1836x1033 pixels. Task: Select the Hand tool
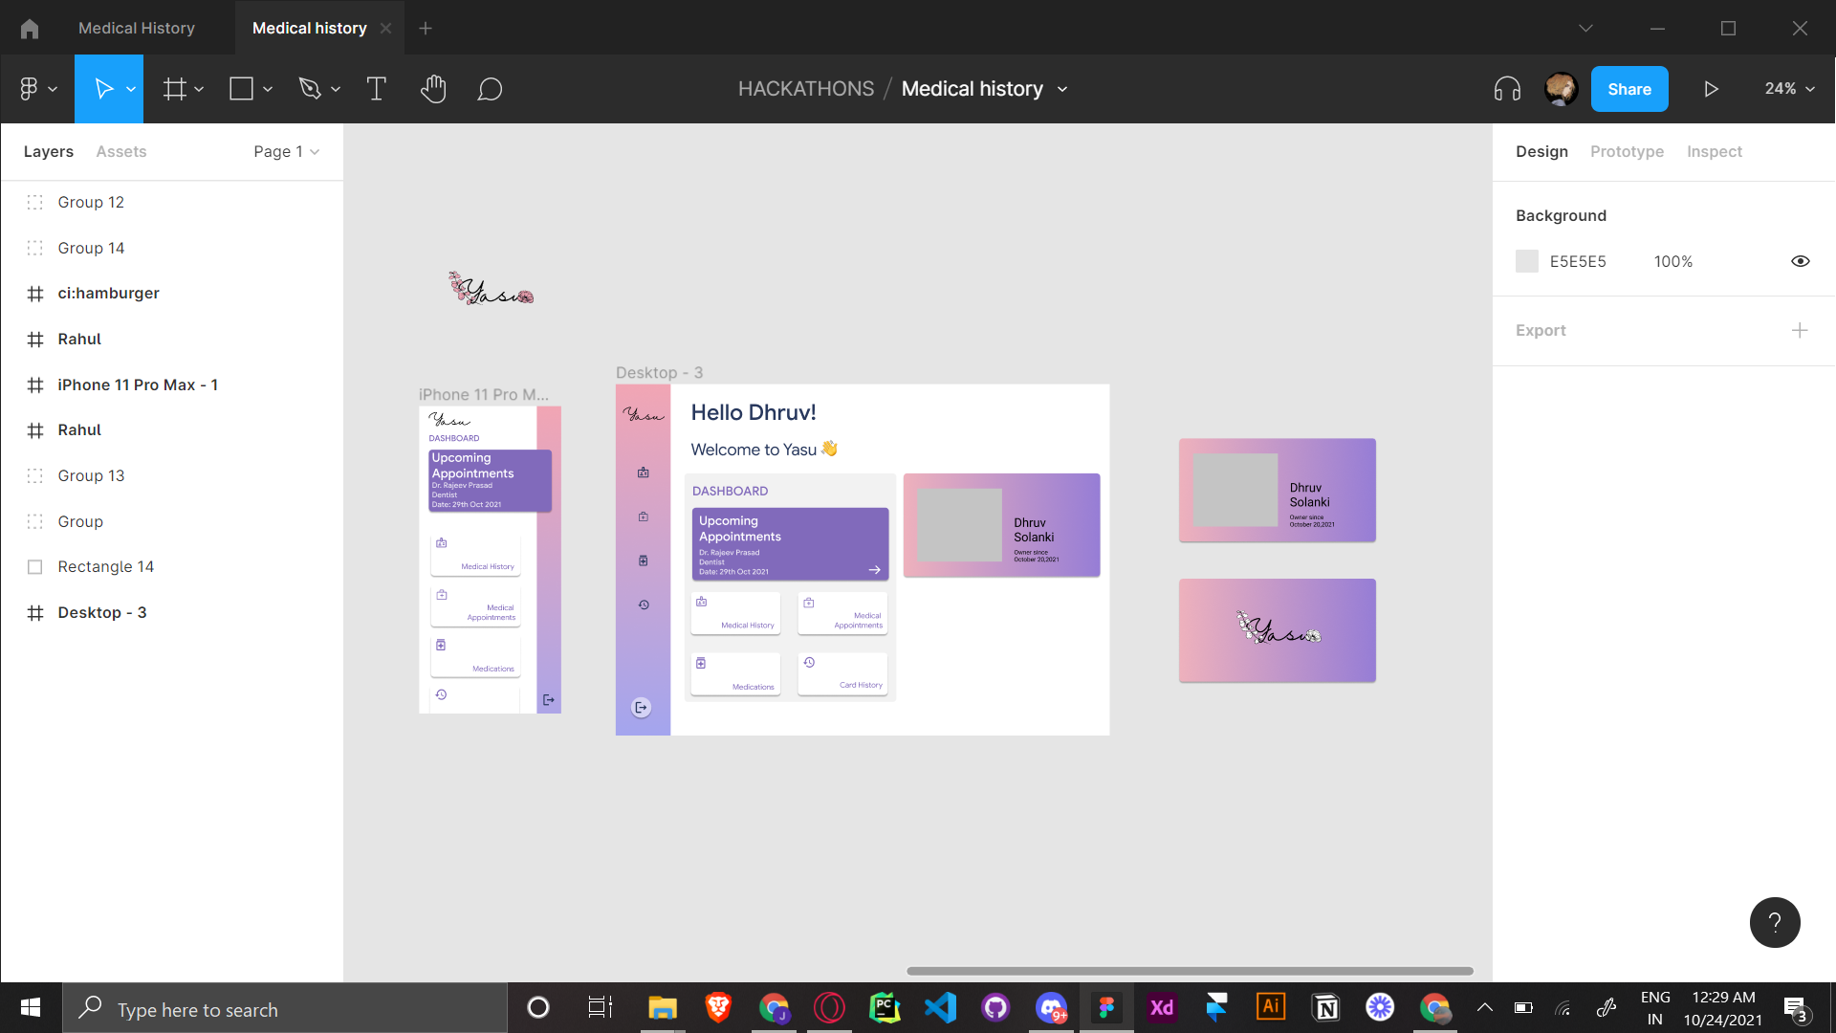coord(433,89)
